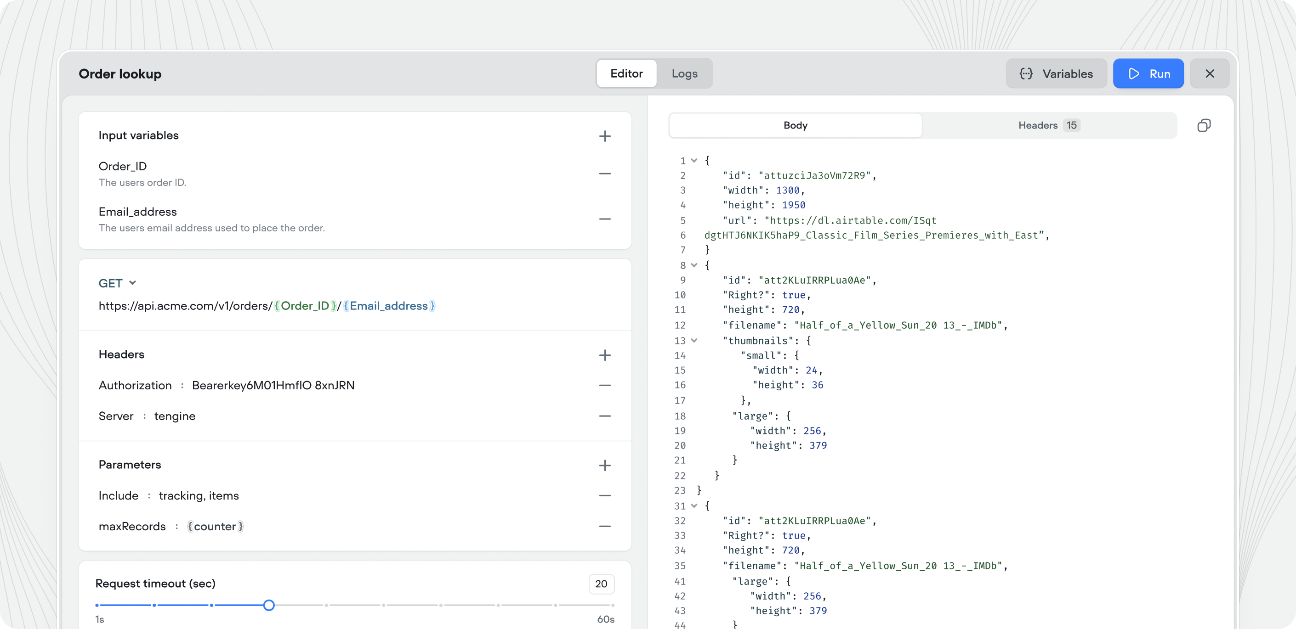
Task: Collapse the first JSON object on line 1
Action: [x=695, y=160]
